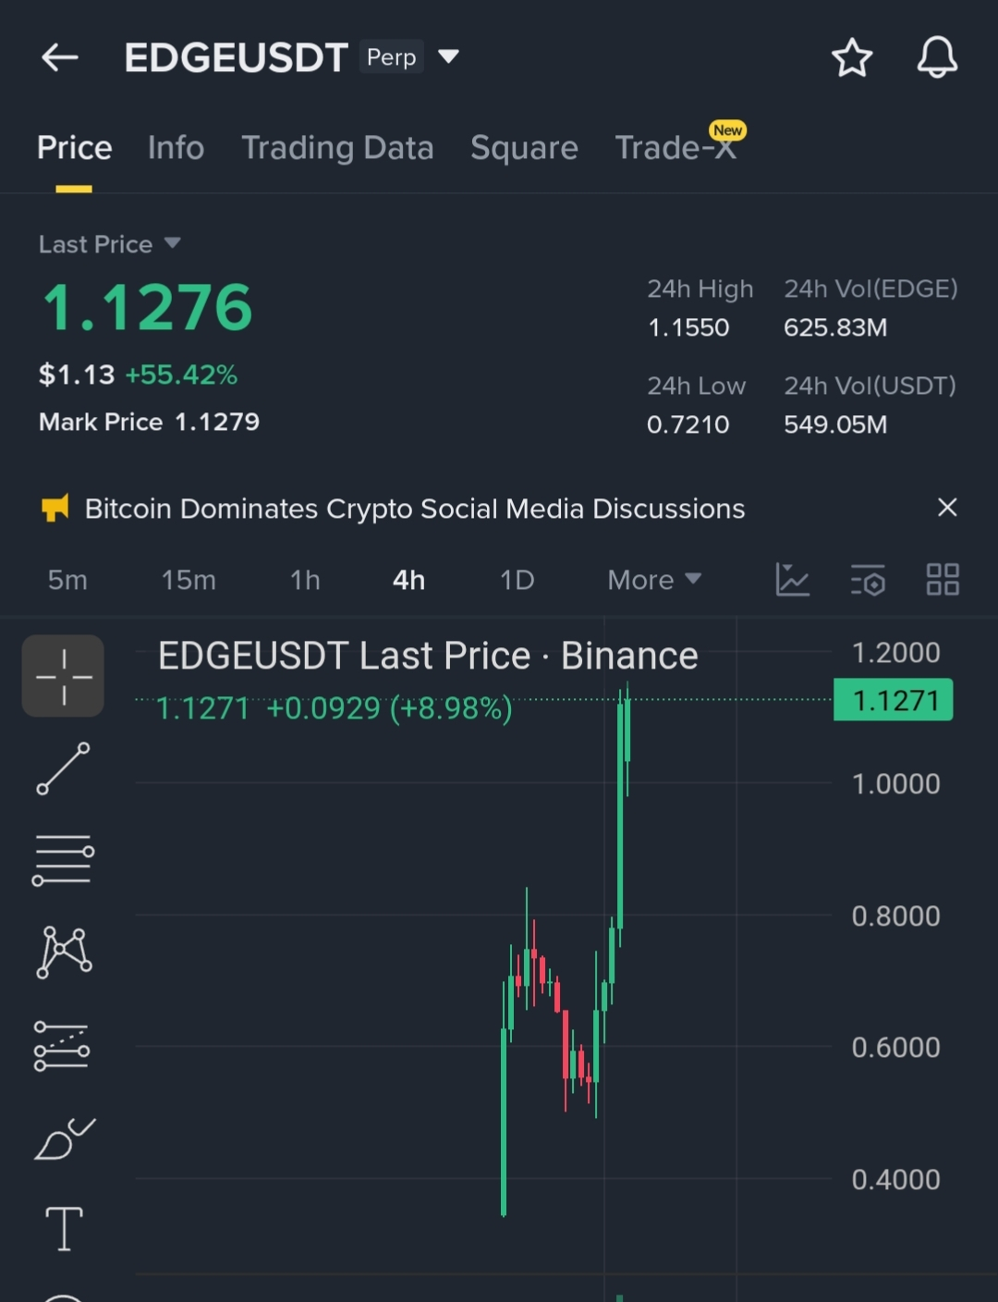998x1302 pixels.
Task: Open Bitcoin Dominates Crypto news headline
Action: 415,509
